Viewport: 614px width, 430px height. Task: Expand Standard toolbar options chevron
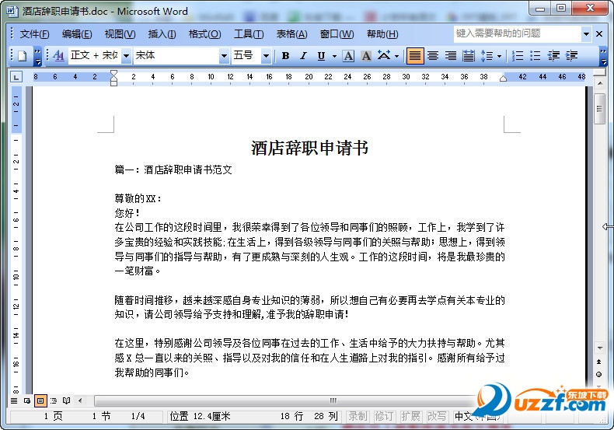(37, 56)
